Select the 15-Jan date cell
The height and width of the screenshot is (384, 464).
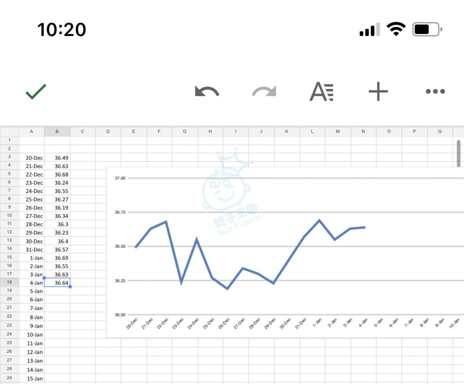point(32,378)
